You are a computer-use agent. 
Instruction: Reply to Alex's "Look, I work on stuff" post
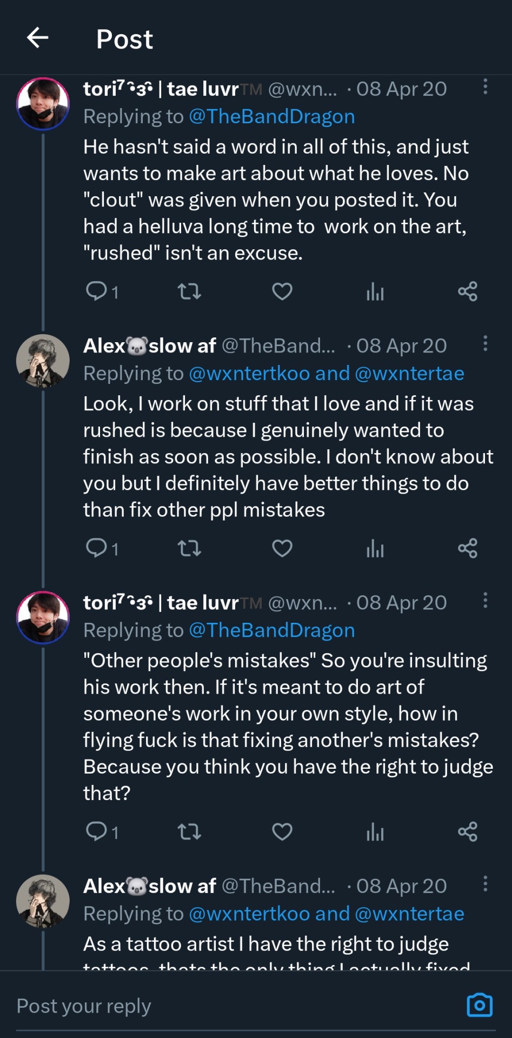coord(97,548)
